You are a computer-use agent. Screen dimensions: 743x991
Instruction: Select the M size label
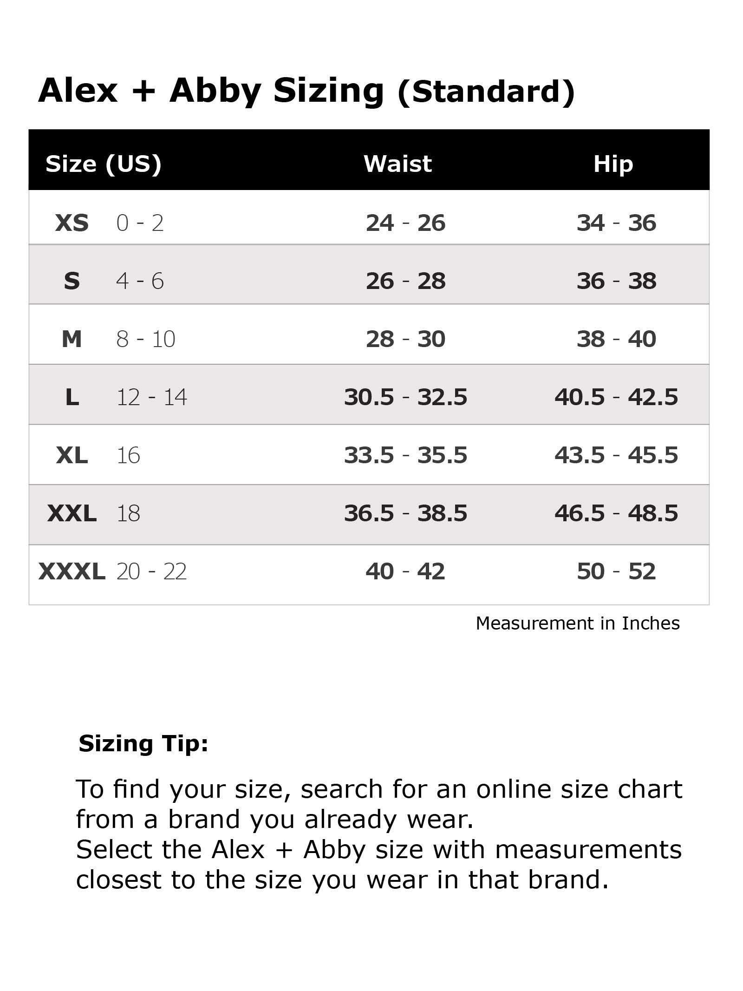(x=72, y=339)
